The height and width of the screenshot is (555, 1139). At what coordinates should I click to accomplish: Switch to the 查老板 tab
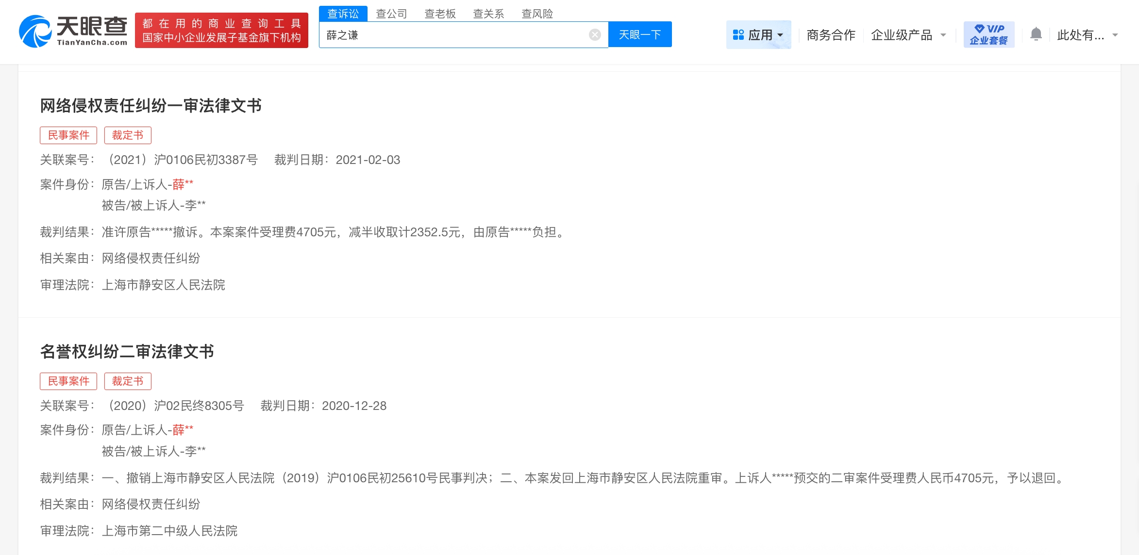click(x=440, y=13)
